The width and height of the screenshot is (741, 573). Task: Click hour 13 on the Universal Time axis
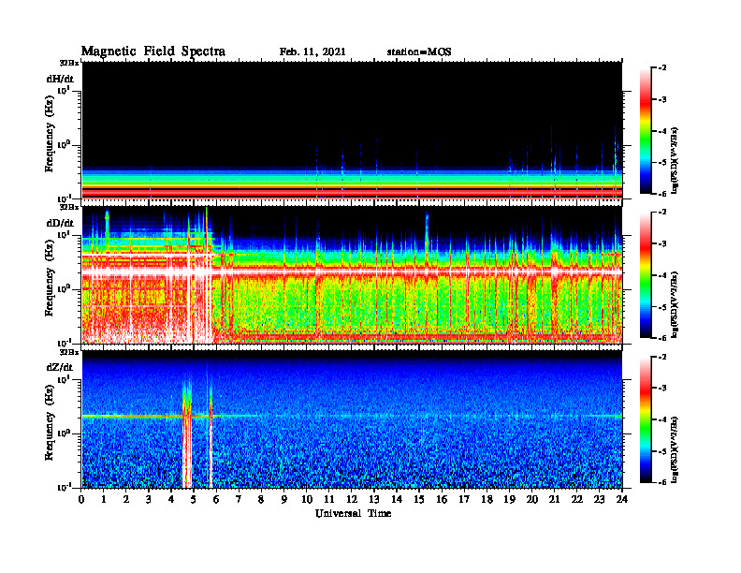(374, 499)
